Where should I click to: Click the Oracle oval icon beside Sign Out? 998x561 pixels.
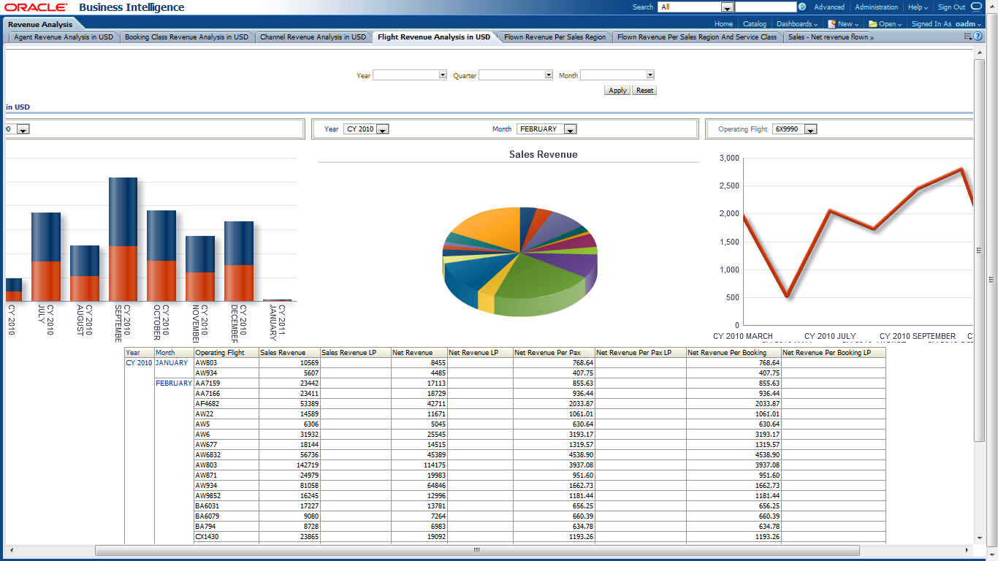click(x=976, y=7)
